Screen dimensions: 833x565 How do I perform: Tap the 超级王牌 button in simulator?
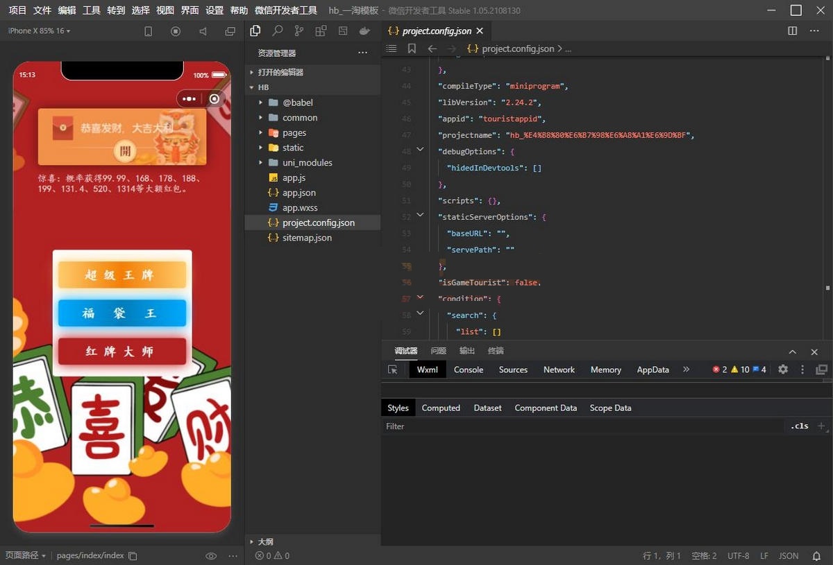(x=122, y=275)
